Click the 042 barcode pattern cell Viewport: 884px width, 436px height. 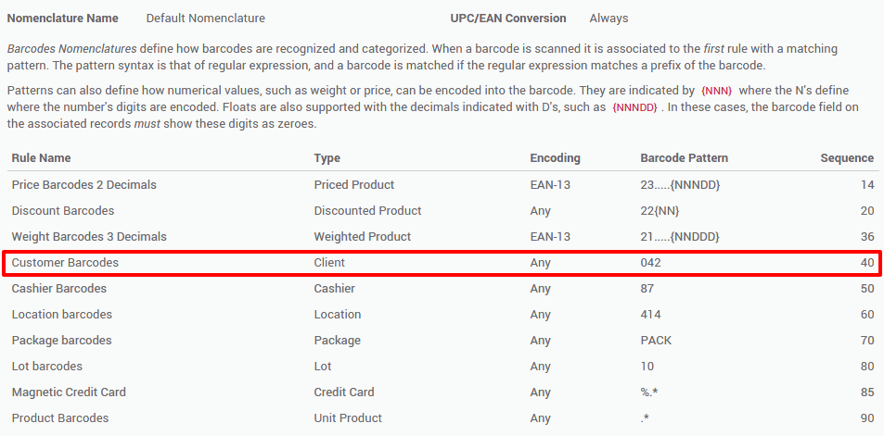tap(650, 262)
